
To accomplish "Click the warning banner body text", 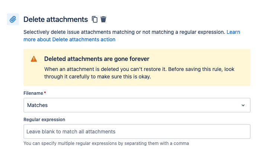I will click(x=139, y=73).
